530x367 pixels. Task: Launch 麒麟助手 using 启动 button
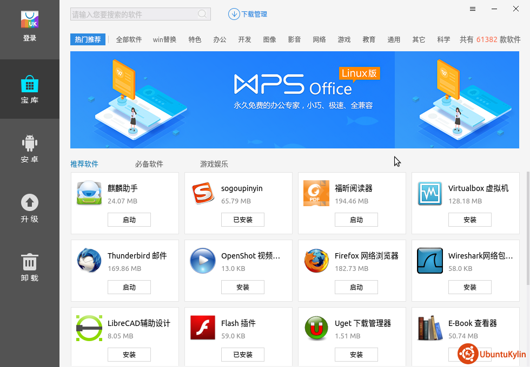(129, 220)
